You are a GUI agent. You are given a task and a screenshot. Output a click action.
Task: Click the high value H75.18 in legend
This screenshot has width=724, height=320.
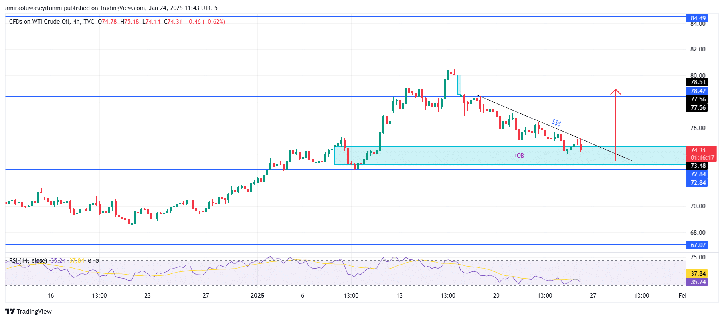coord(129,22)
